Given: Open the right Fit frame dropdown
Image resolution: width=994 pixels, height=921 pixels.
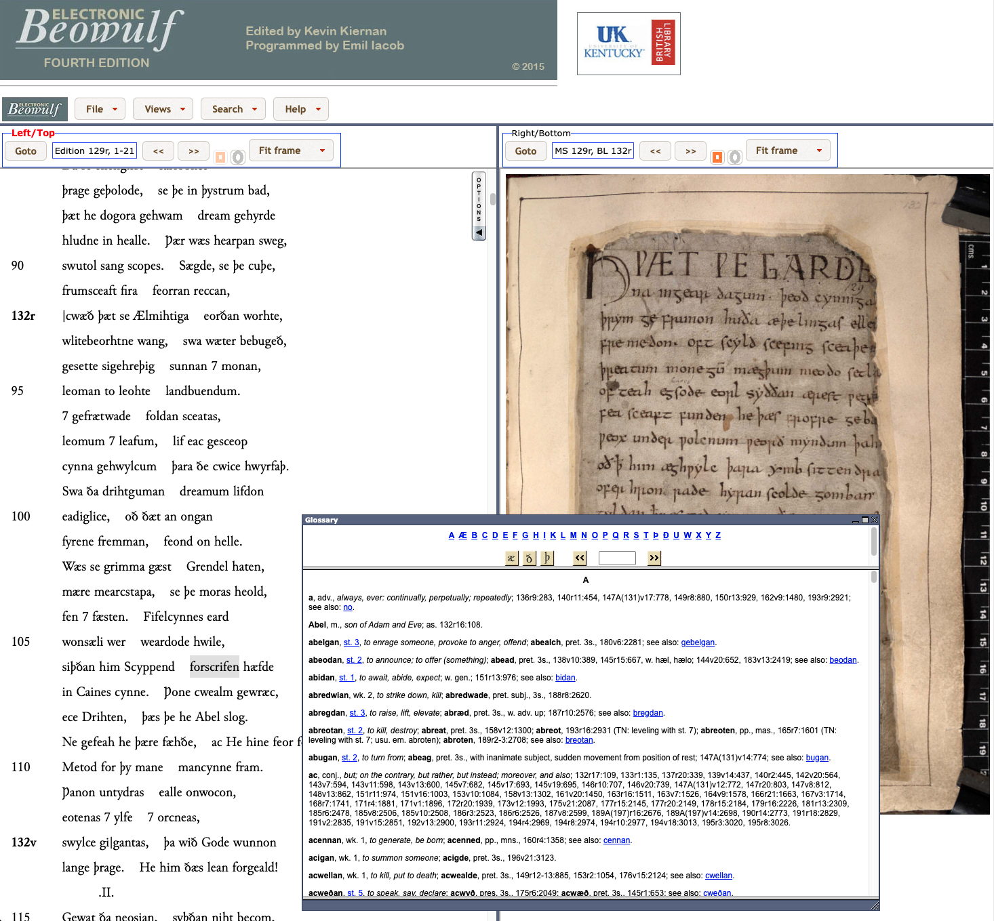Looking at the screenshot, I should (x=788, y=150).
